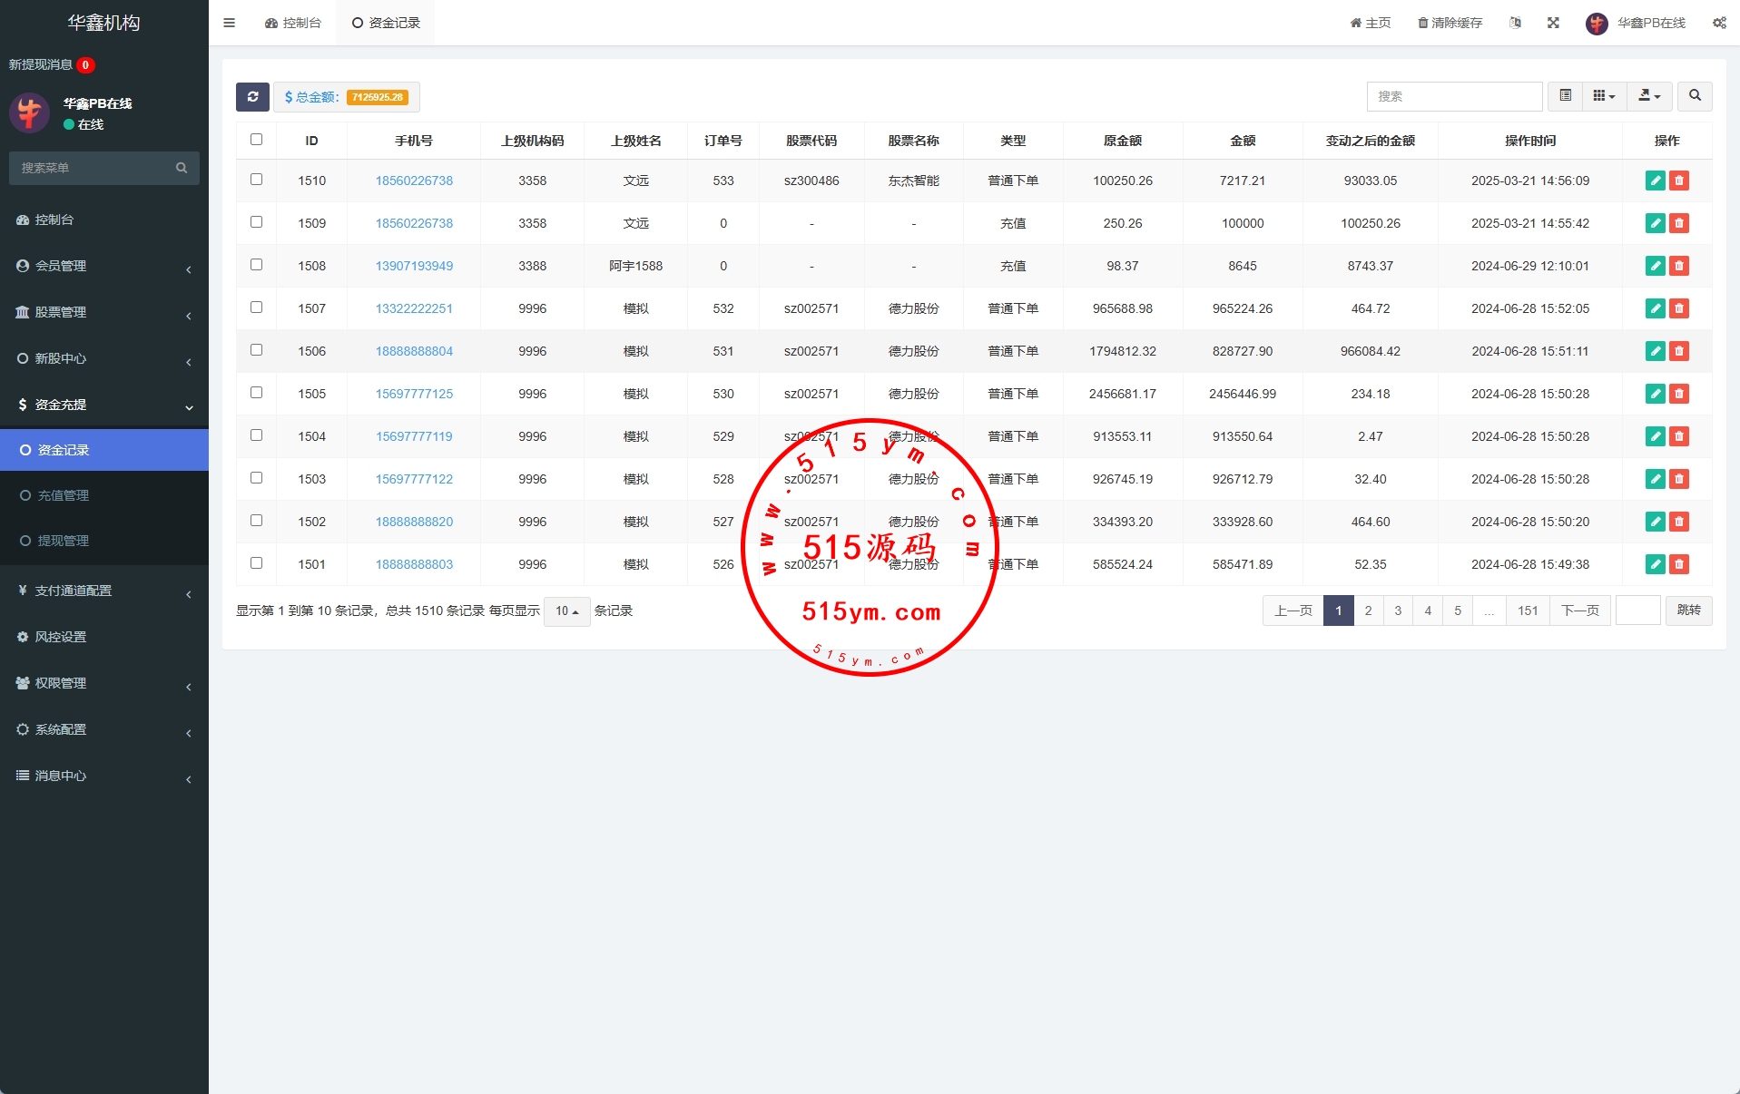
Task: Click the refresh table icon button
Action: tap(252, 97)
